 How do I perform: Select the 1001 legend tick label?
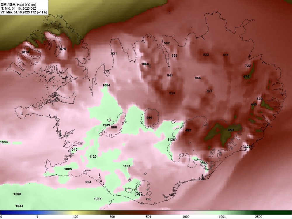(x=222, y=217)
